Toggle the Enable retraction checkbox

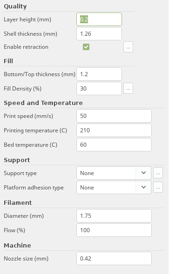[x=86, y=47]
